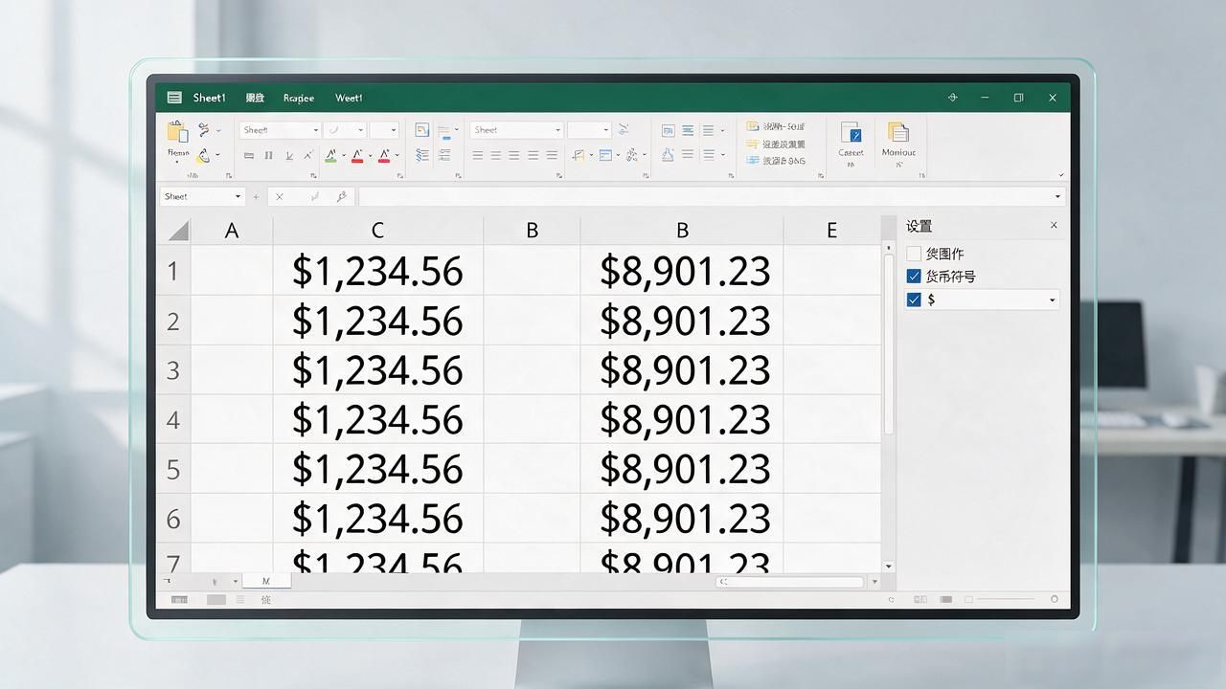Switch to the Rarqiee ribbon tab
Viewport: 1226px width, 689px height.
[299, 98]
